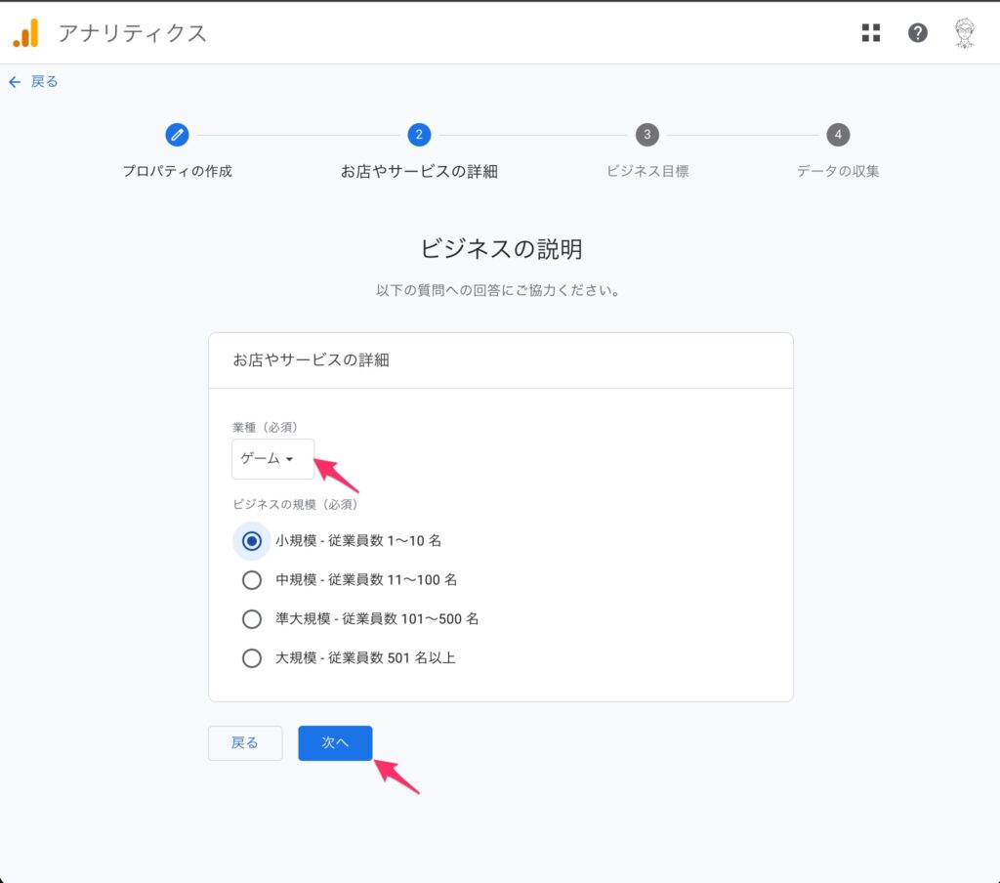1000x883 pixels.
Task: Select 中規模 - 従業員数 11〜100 名 option
Action: pos(252,580)
